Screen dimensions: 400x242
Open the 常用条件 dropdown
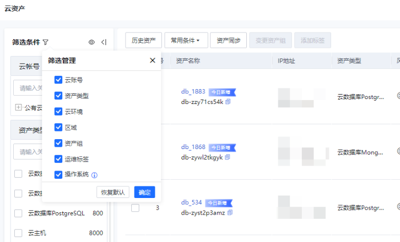[185, 40]
